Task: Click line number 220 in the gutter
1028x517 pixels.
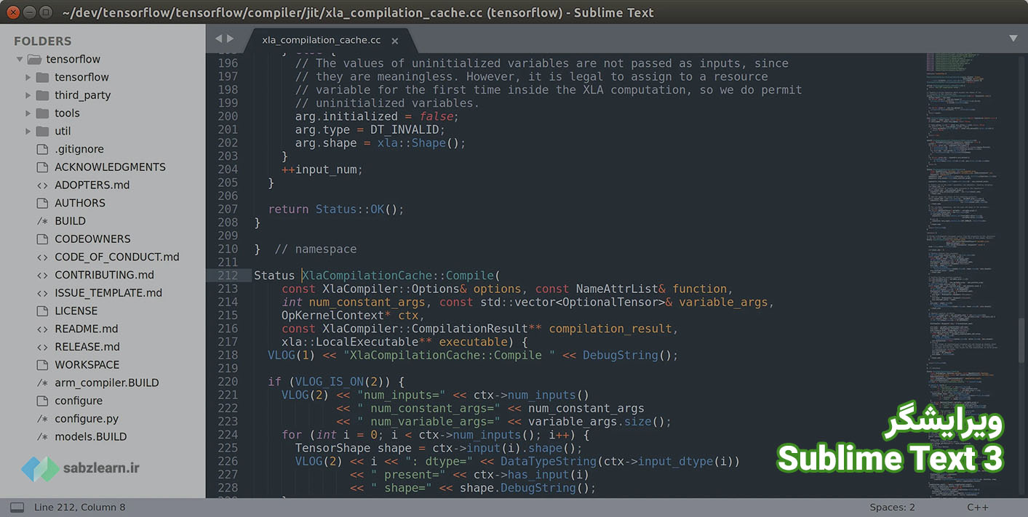Action: tap(228, 382)
